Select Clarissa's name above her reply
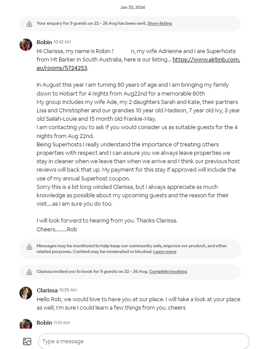The height and width of the screenshot is (349, 266). [47, 291]
